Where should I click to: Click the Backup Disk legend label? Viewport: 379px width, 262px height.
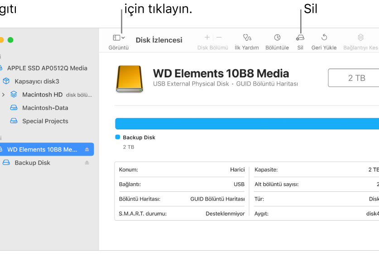(x=139, y=138)
